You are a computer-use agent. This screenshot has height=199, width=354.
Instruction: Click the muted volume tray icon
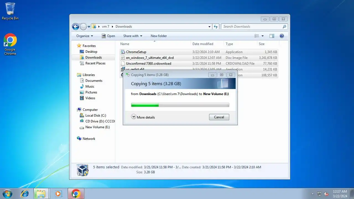pos(326,194)
